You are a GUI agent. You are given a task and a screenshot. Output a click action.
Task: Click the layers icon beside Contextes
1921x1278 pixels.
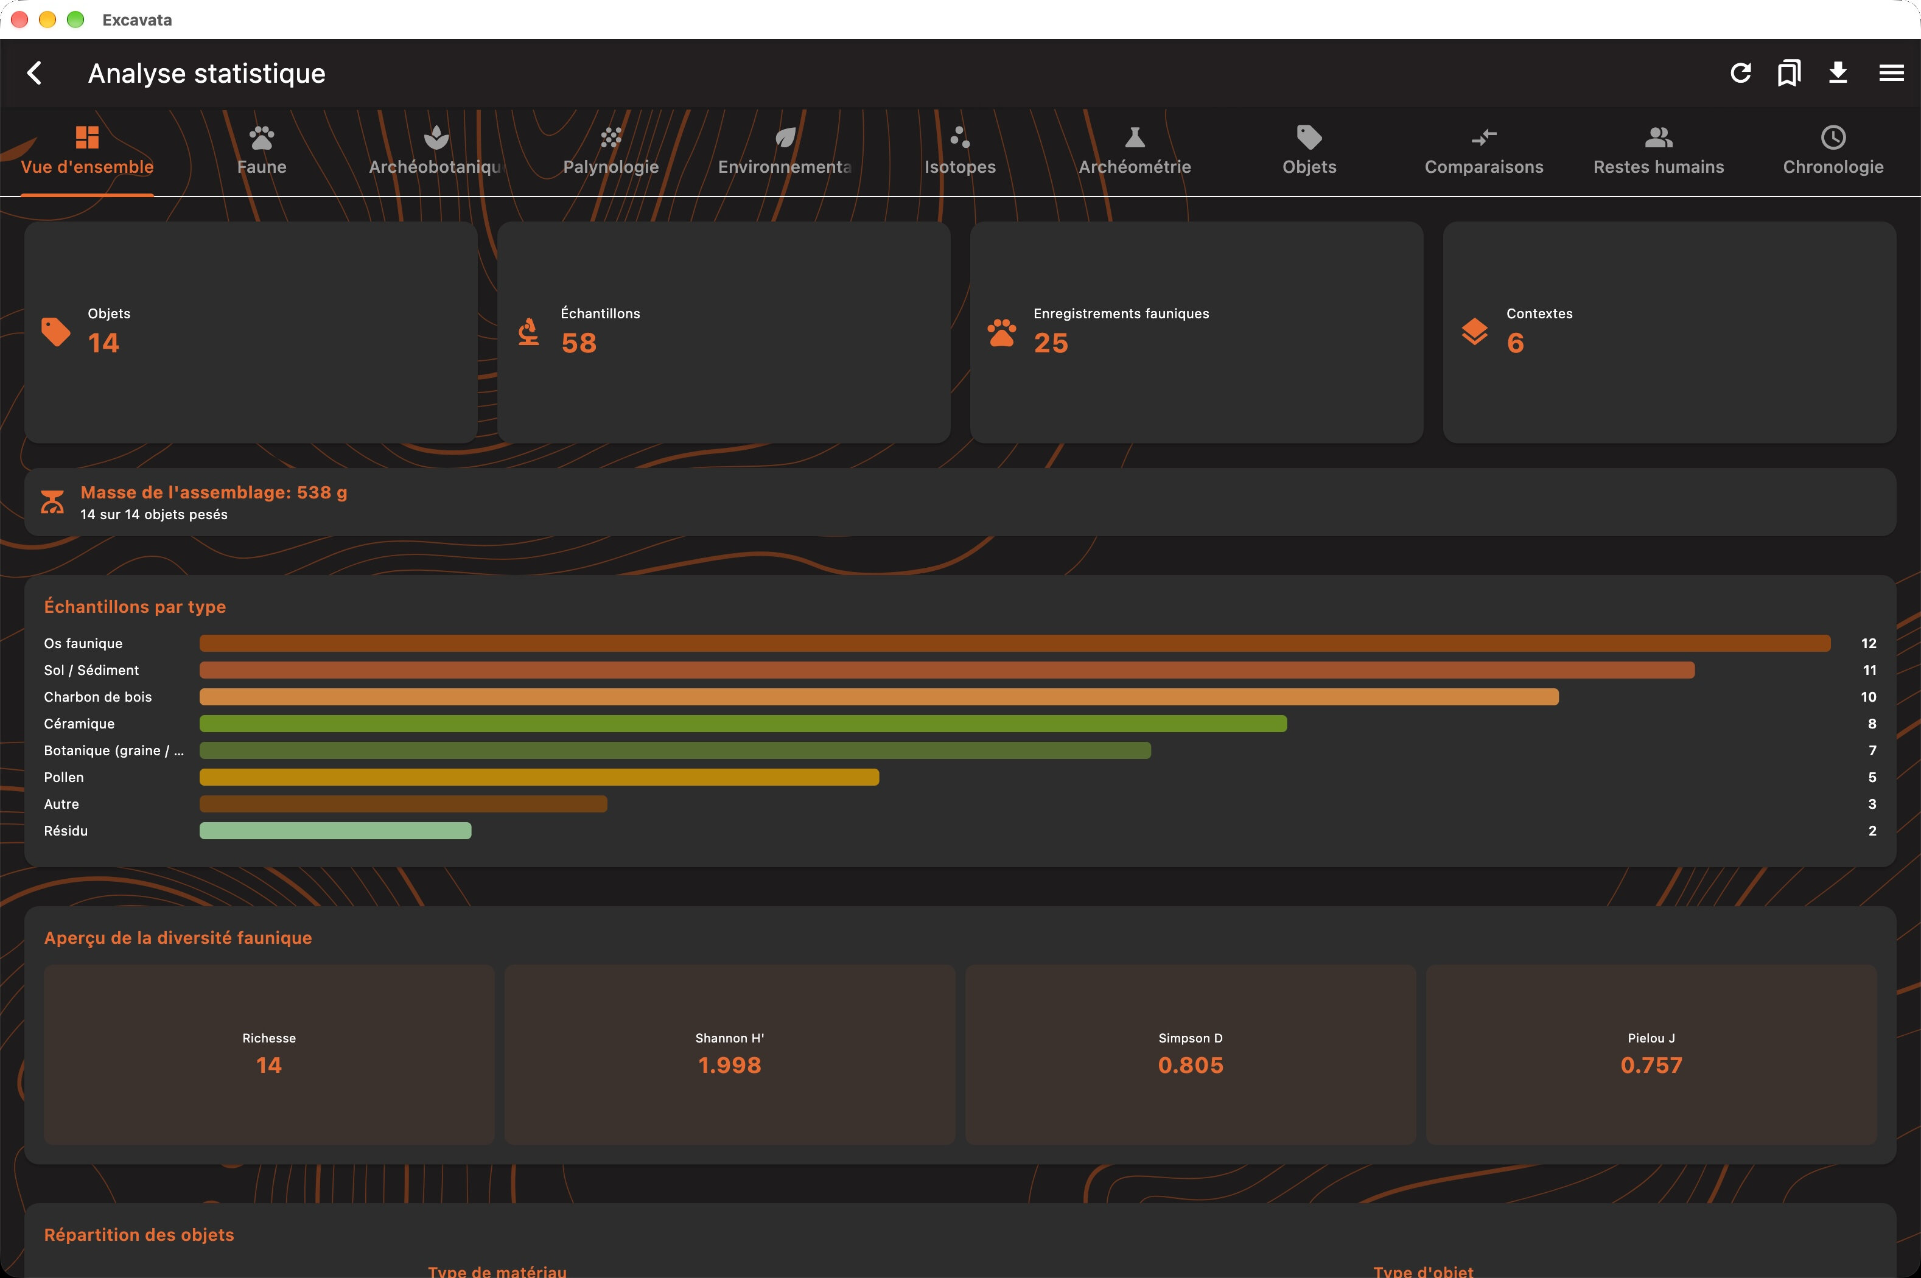coord(1474,332)
